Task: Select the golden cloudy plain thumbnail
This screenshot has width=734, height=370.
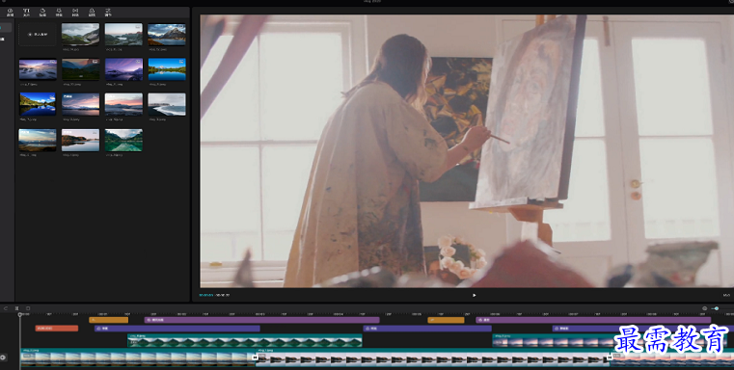Action: (38, 140)
